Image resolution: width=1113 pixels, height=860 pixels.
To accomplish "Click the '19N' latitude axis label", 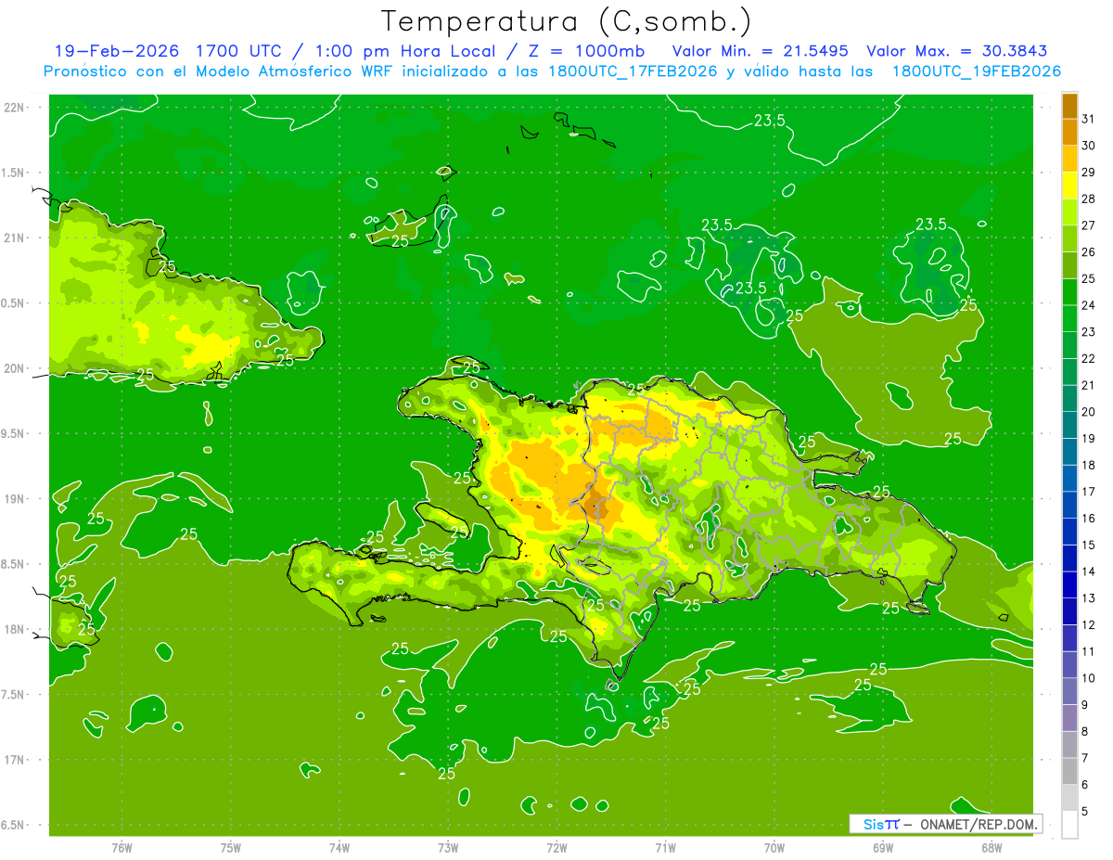I will click(13, 499).
